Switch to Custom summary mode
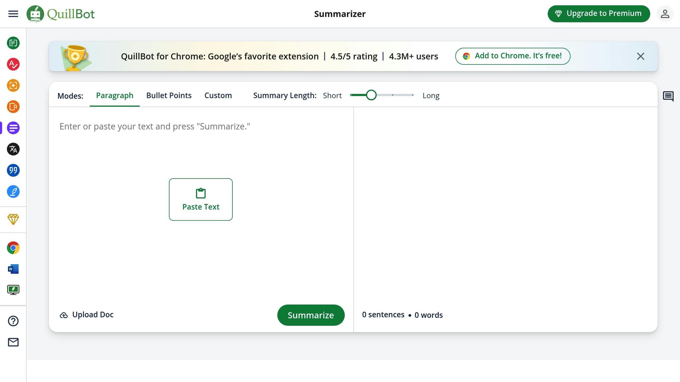This screenshot has height=382, width=680. (x=218, y=95)
